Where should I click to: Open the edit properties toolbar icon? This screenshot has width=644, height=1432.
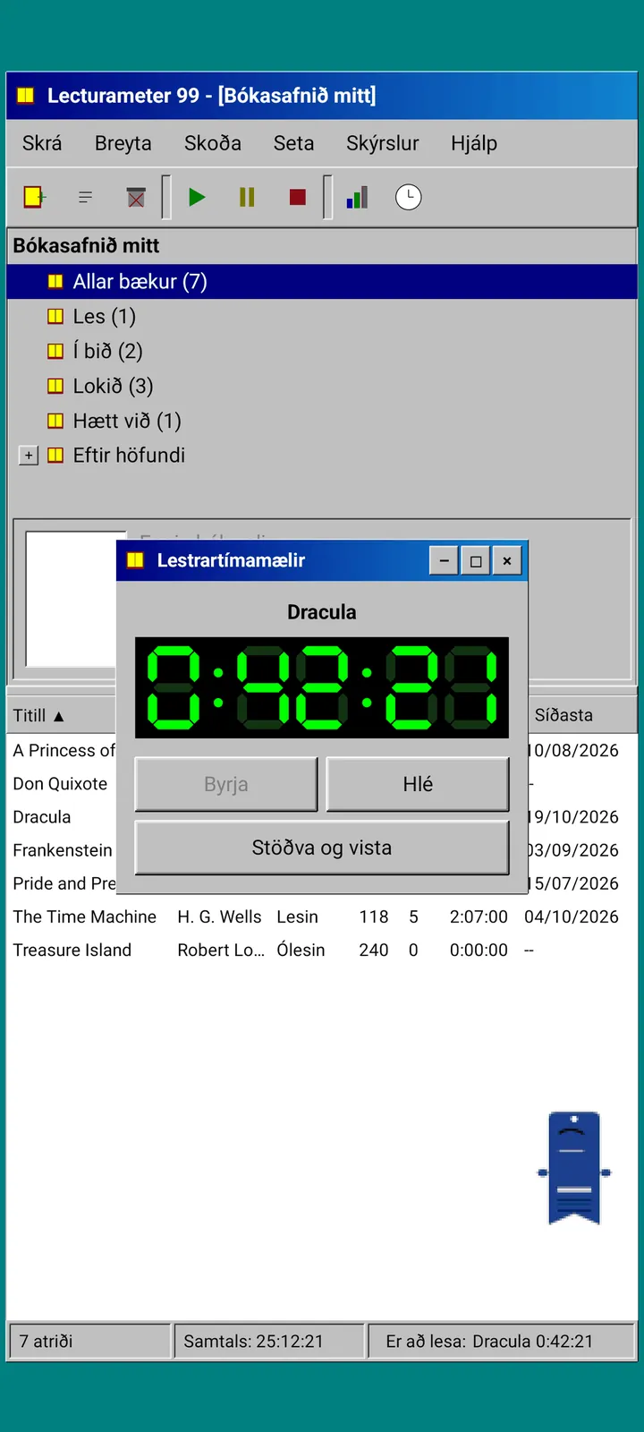(86, 197)
